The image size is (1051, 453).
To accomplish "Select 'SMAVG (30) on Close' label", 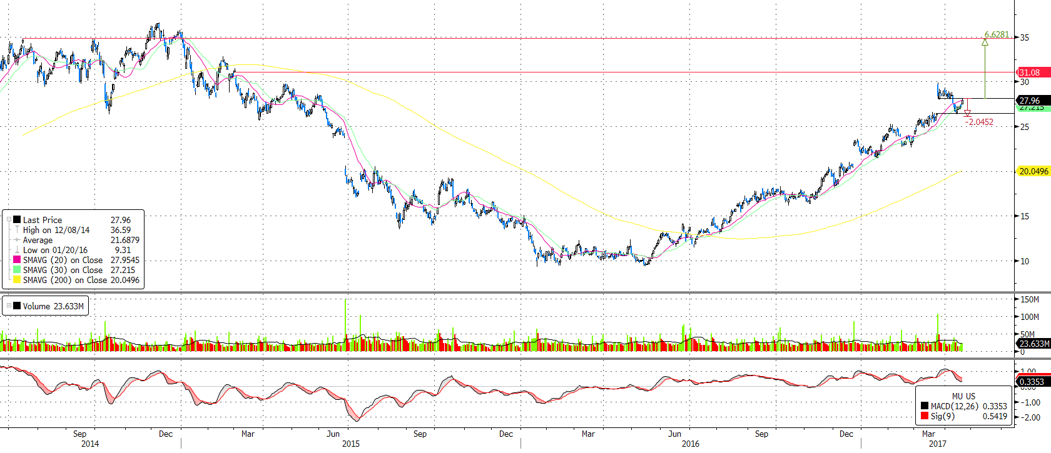I will [x=63, y=270].
